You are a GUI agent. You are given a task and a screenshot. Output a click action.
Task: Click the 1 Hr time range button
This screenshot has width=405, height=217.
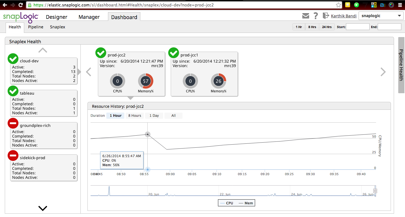(299, 27)
